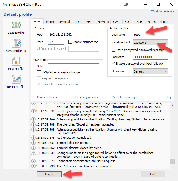Viewport: 178px width, 181px height.
Task: Click the Obfuscation keyword field
Action: [84, 49]
